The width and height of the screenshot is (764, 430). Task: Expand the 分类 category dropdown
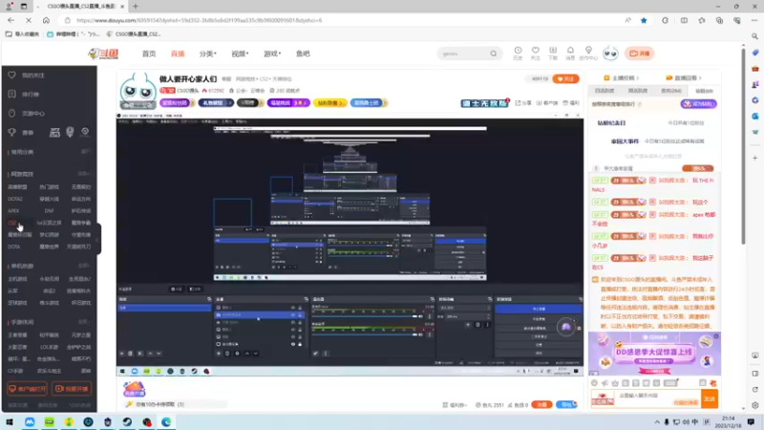pos(207,54)
